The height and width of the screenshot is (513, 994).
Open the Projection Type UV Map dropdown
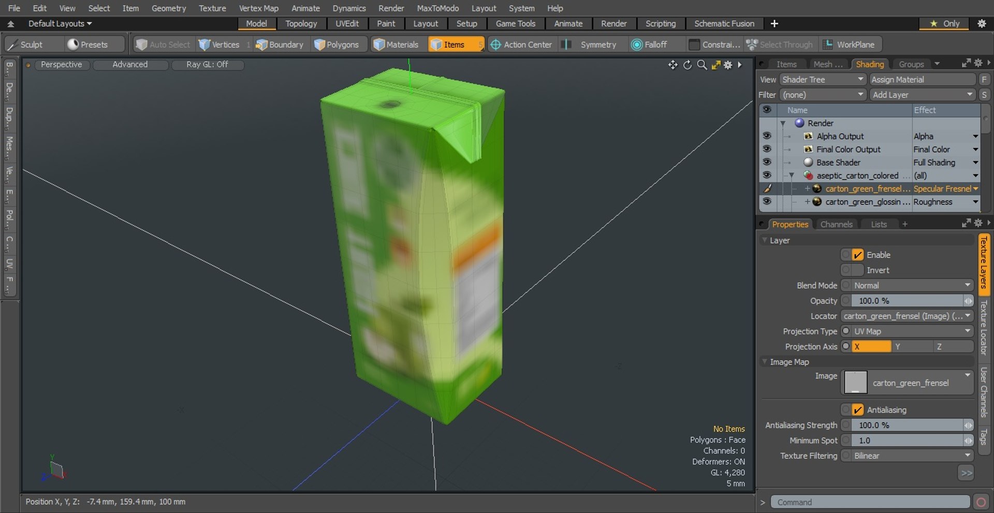pos(912,331)
